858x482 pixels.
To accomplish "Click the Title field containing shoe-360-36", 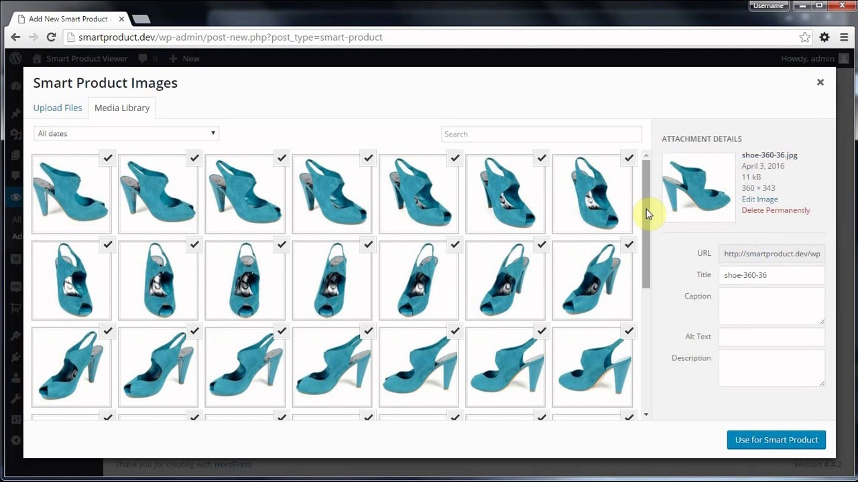I will (x=772, y=275).
